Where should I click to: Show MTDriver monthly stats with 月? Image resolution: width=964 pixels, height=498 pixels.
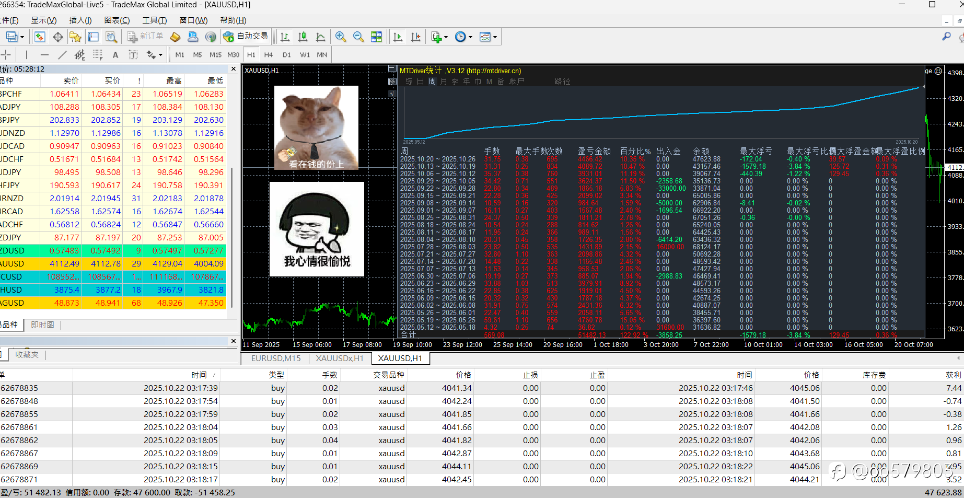(x=444, y=82)
